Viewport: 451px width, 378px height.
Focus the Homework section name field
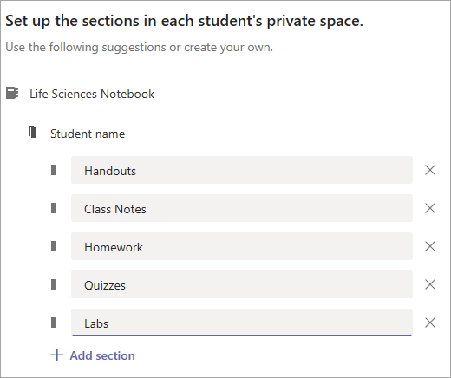coord(242,246)
